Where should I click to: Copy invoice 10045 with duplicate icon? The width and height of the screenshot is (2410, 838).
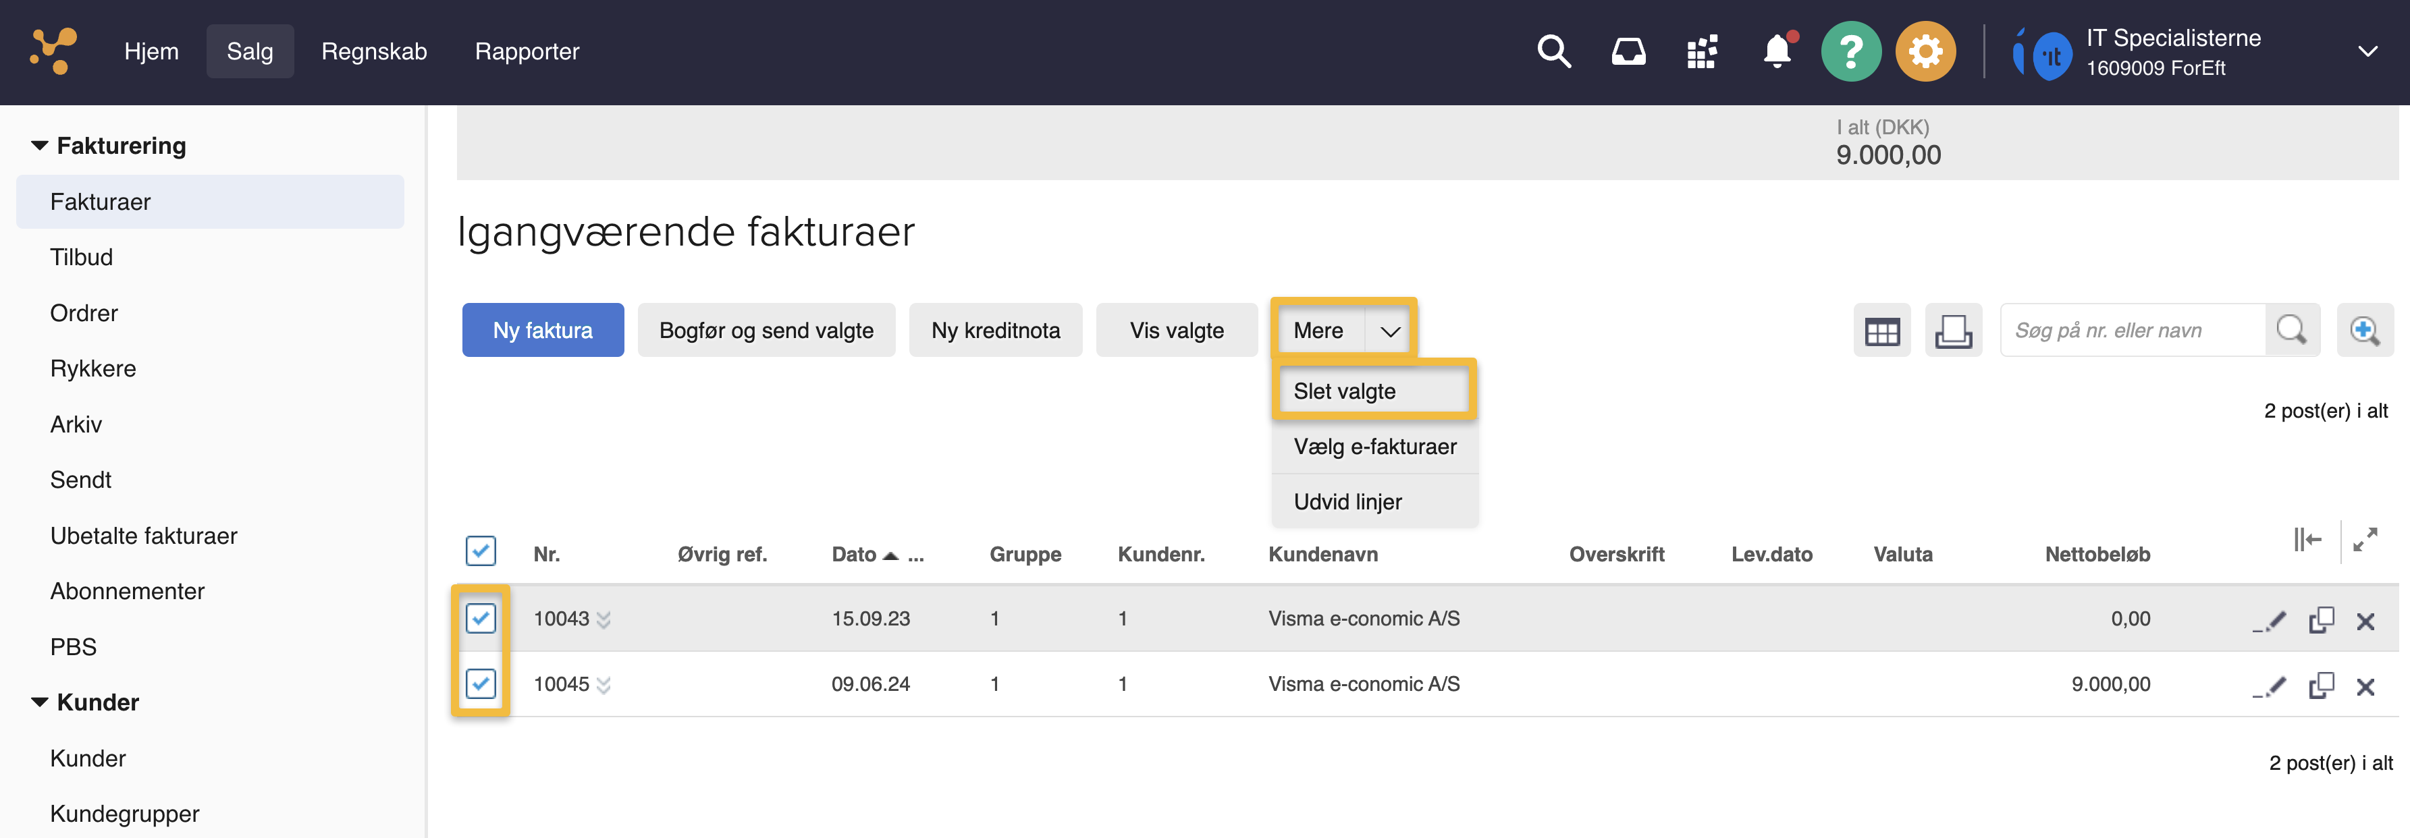2321,686
